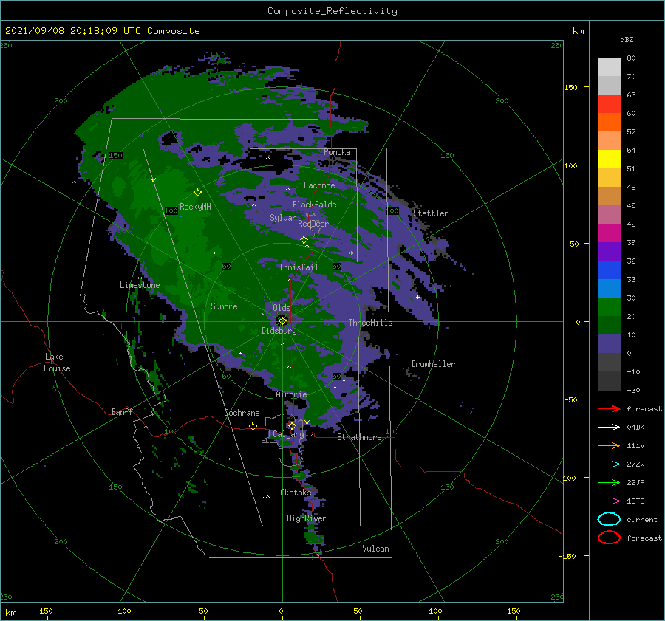Click the ThreeHills town label

click(370, 323)
